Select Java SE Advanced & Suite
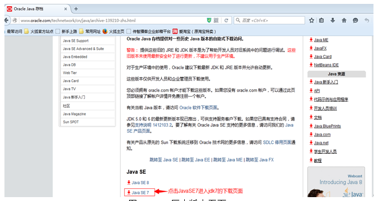374x201 pixels. click(x=83, y=49)
